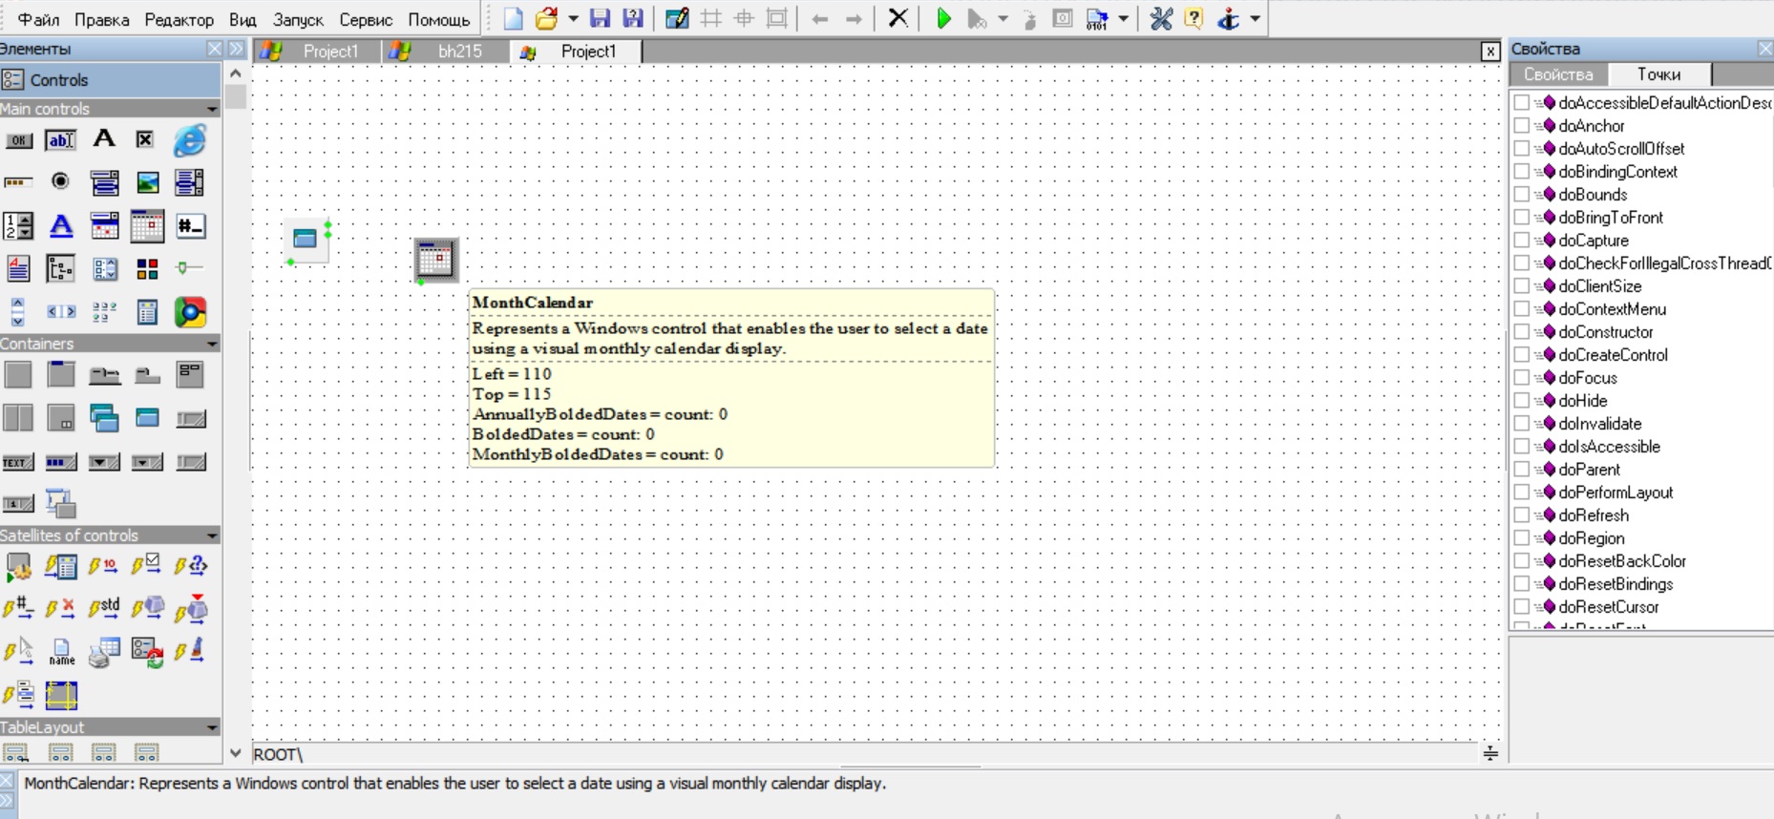
Task: Click the green Run project button
Action: [x=943, y=18]
